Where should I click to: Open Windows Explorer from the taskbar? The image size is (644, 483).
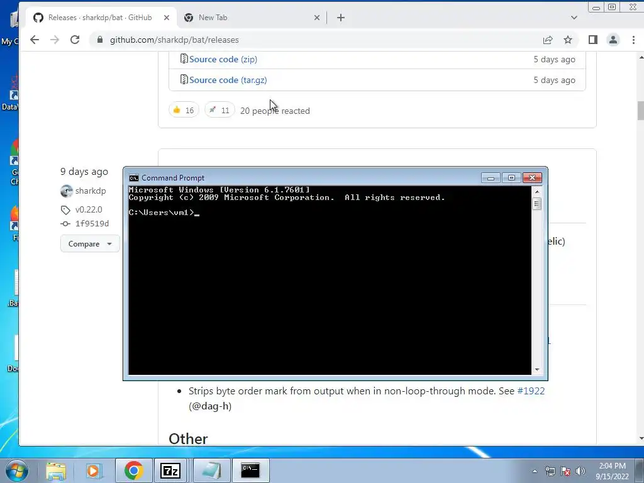[x=56, y=470]
